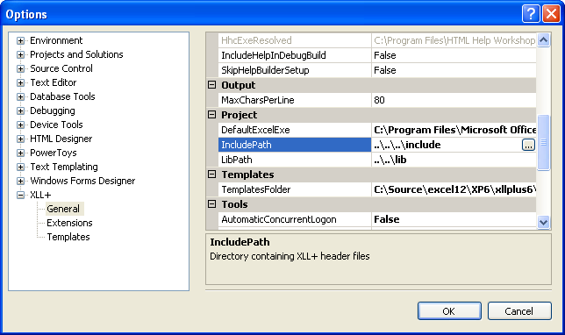Collapse the Tools category section
The width and height of the screenshot is (565, 335).
tap(212, 204)
